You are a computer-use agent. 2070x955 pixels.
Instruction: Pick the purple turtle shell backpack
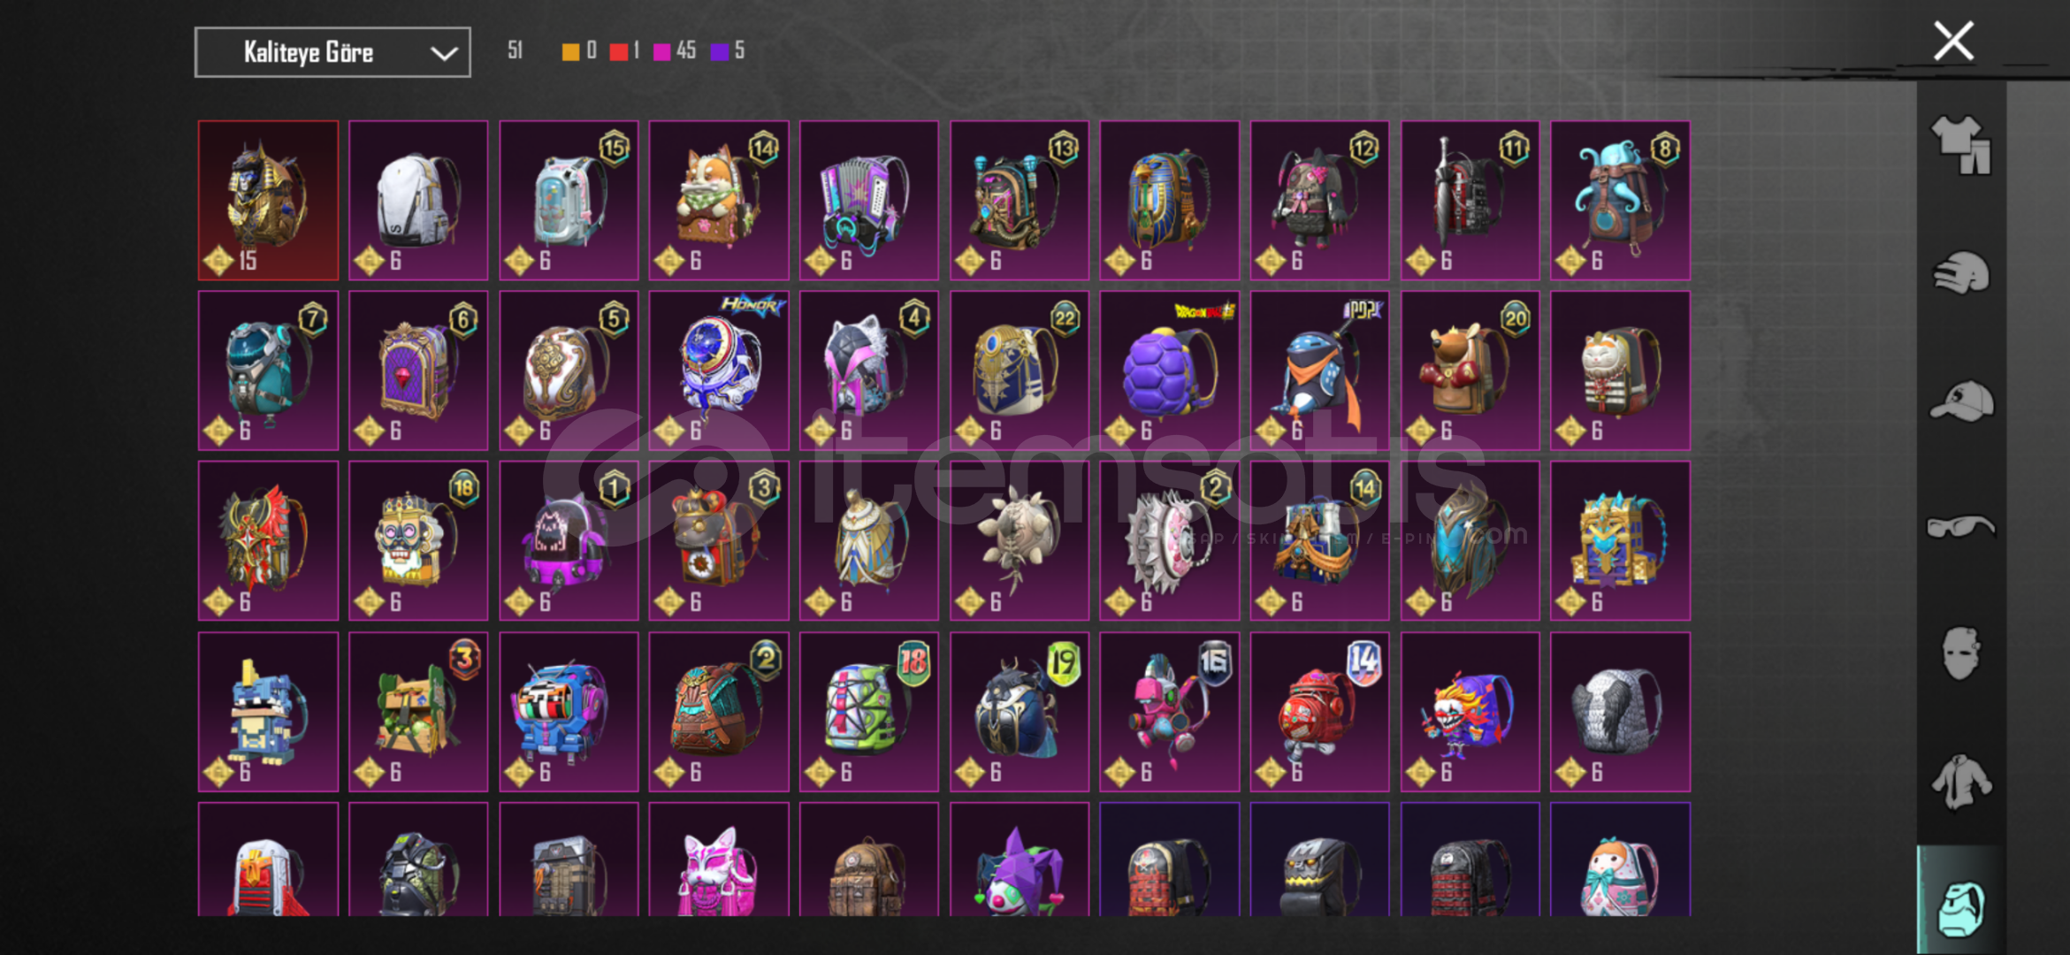1169,371
